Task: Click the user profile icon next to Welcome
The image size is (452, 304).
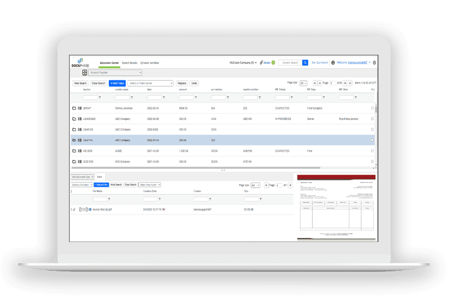Action: (333, 63)
